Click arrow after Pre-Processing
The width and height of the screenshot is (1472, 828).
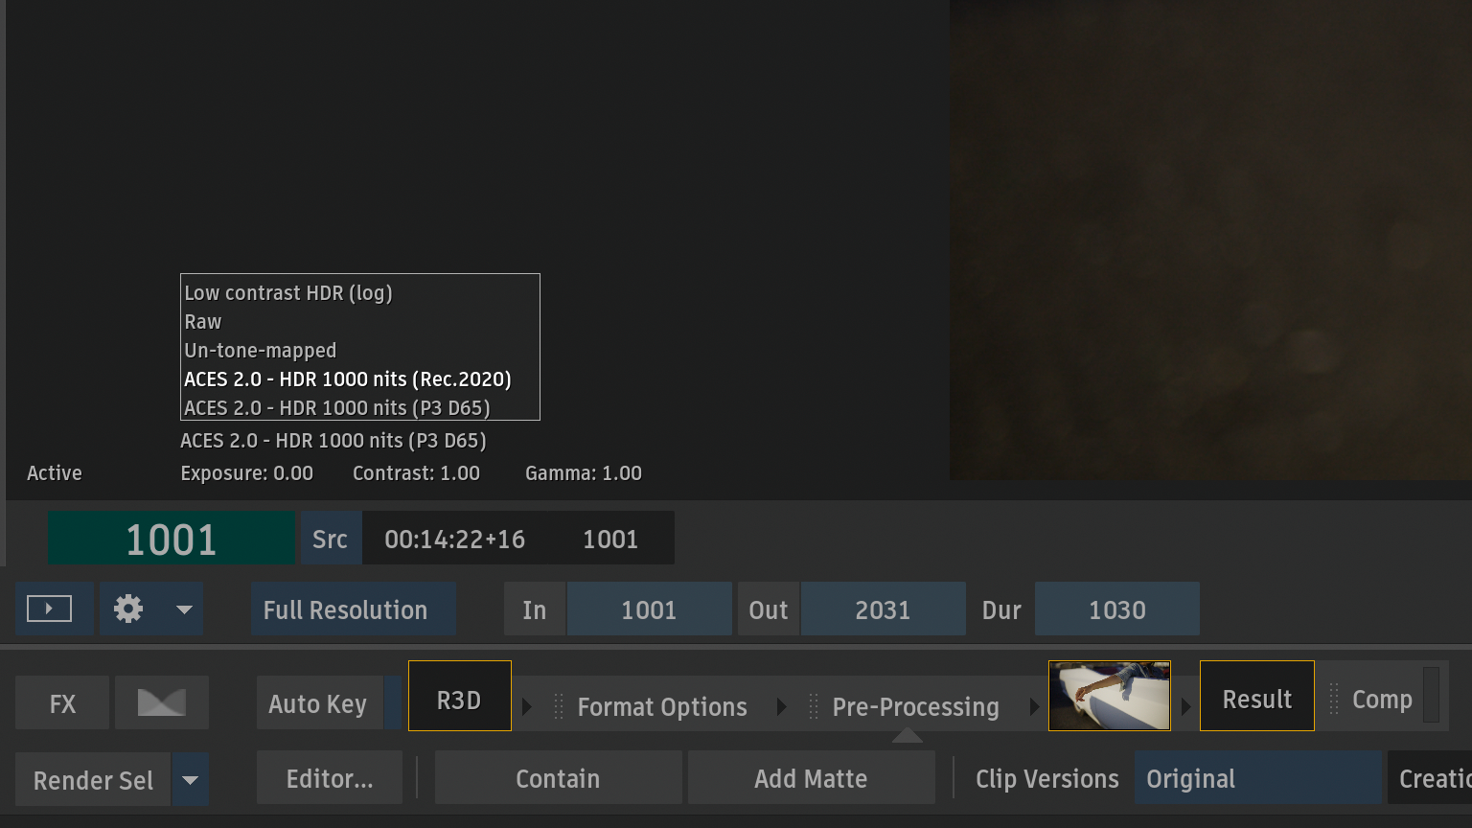click(x=1034, y=707)
